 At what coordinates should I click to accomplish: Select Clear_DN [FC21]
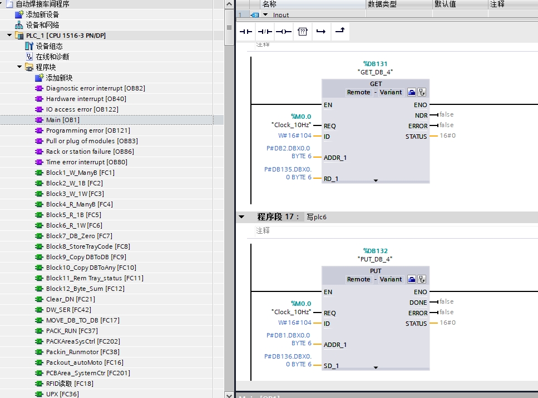pos(70,299)
